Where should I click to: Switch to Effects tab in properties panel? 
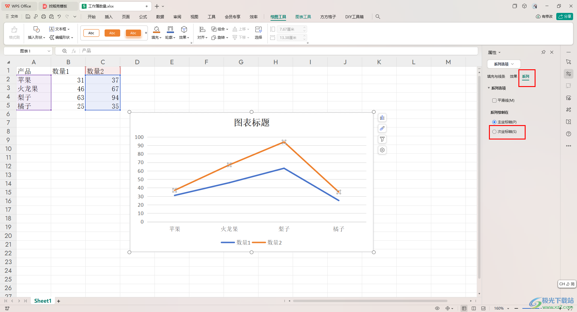tap(513, 76)
